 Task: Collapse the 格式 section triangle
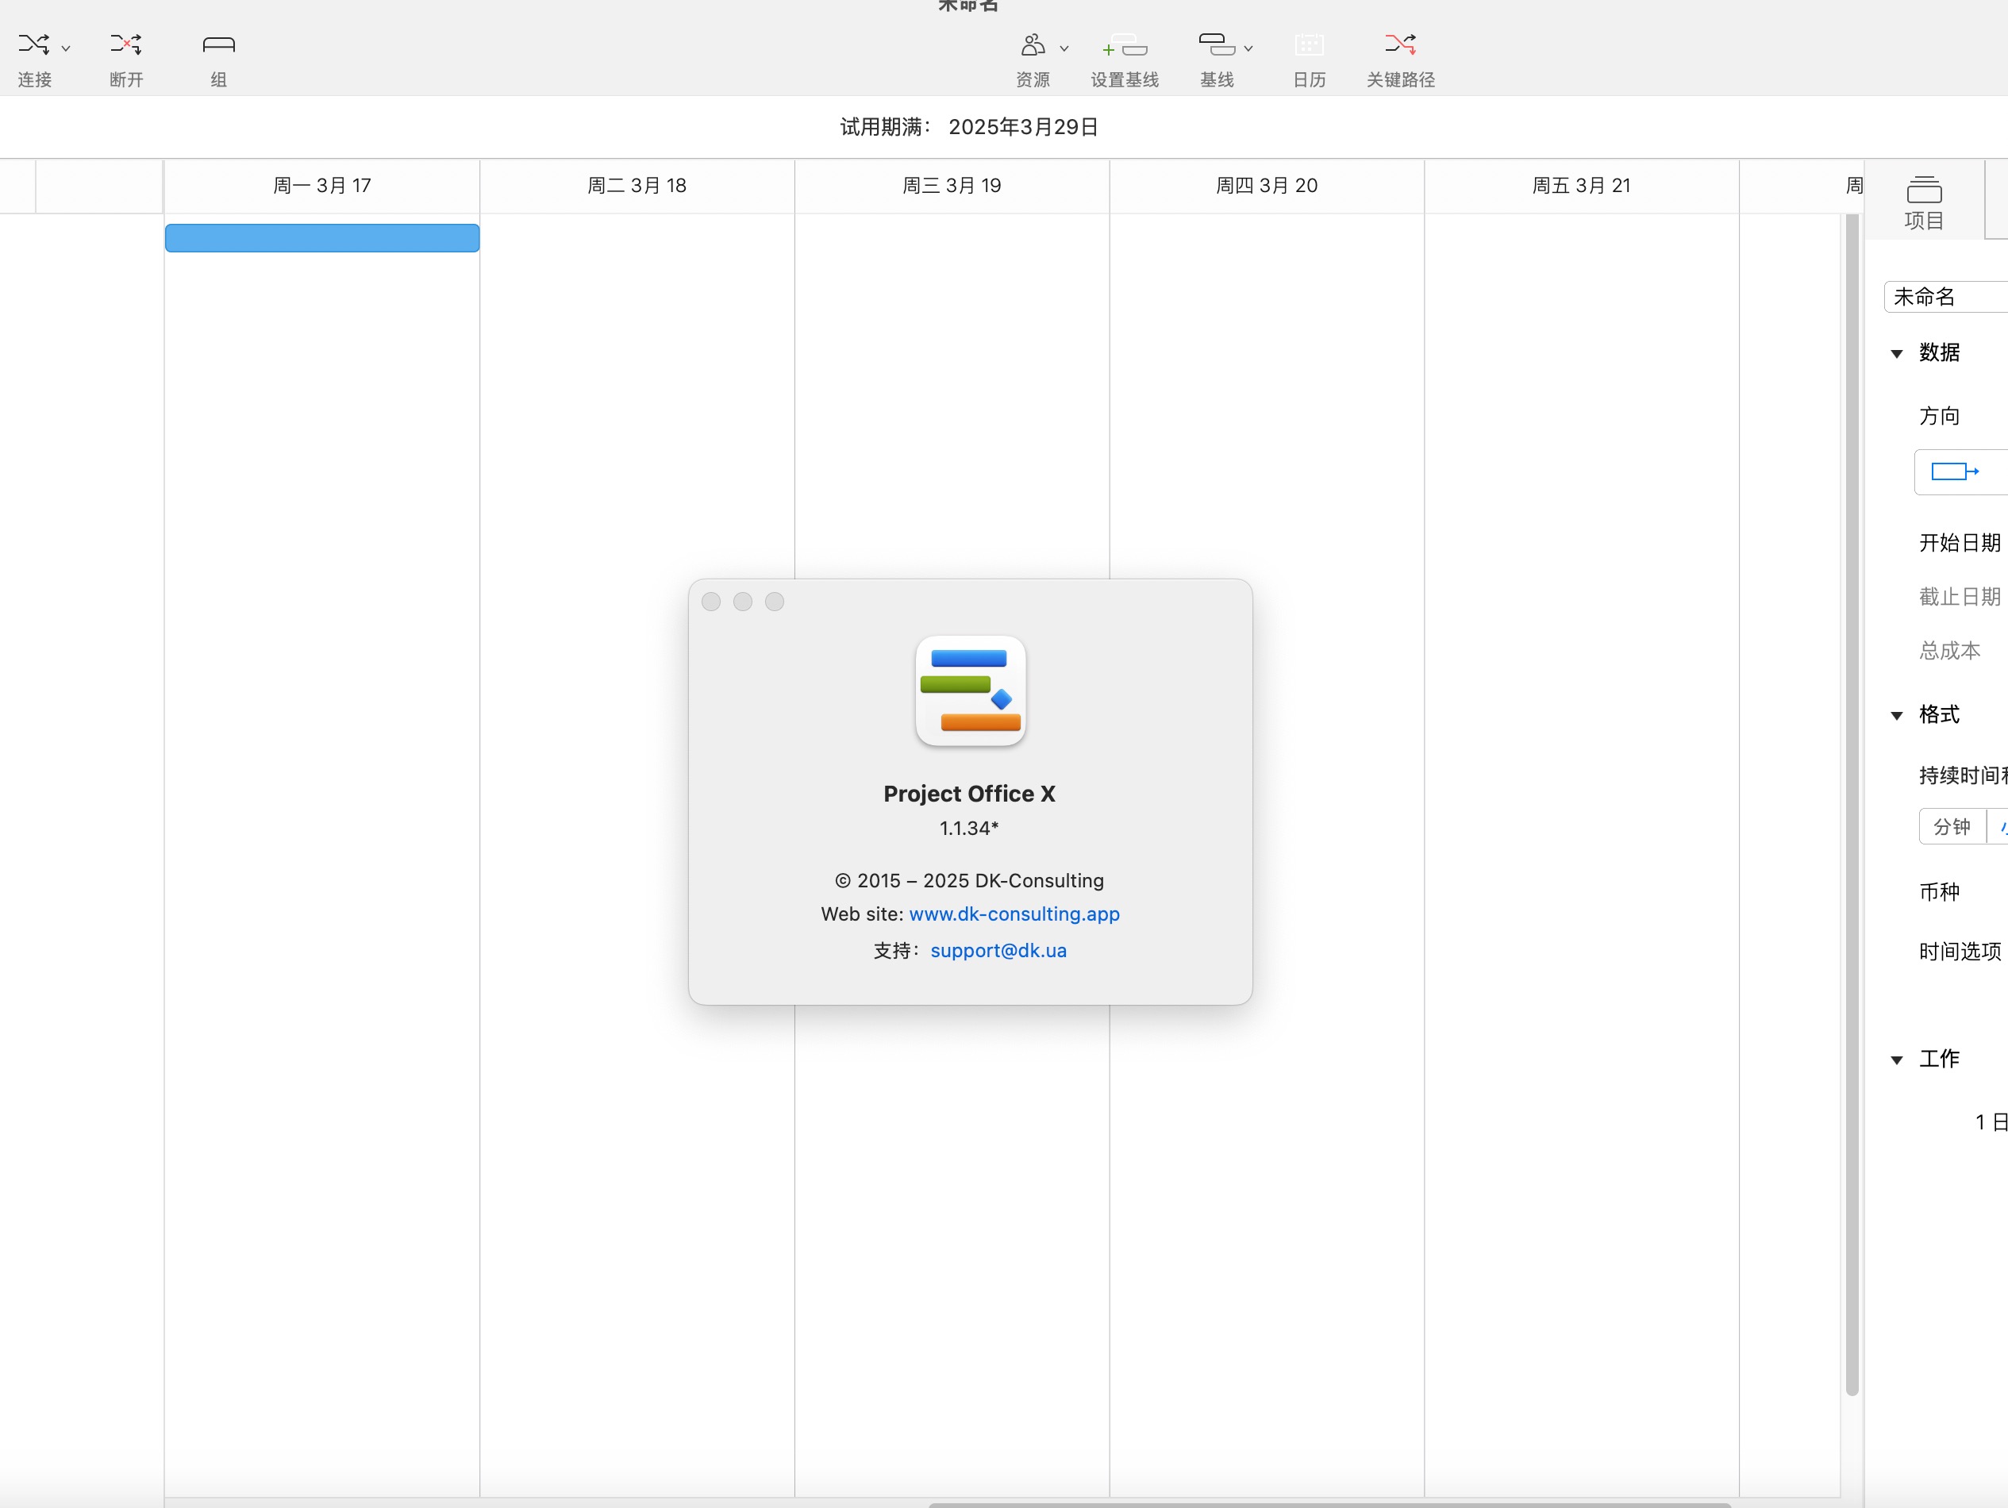pos(1896,715)
